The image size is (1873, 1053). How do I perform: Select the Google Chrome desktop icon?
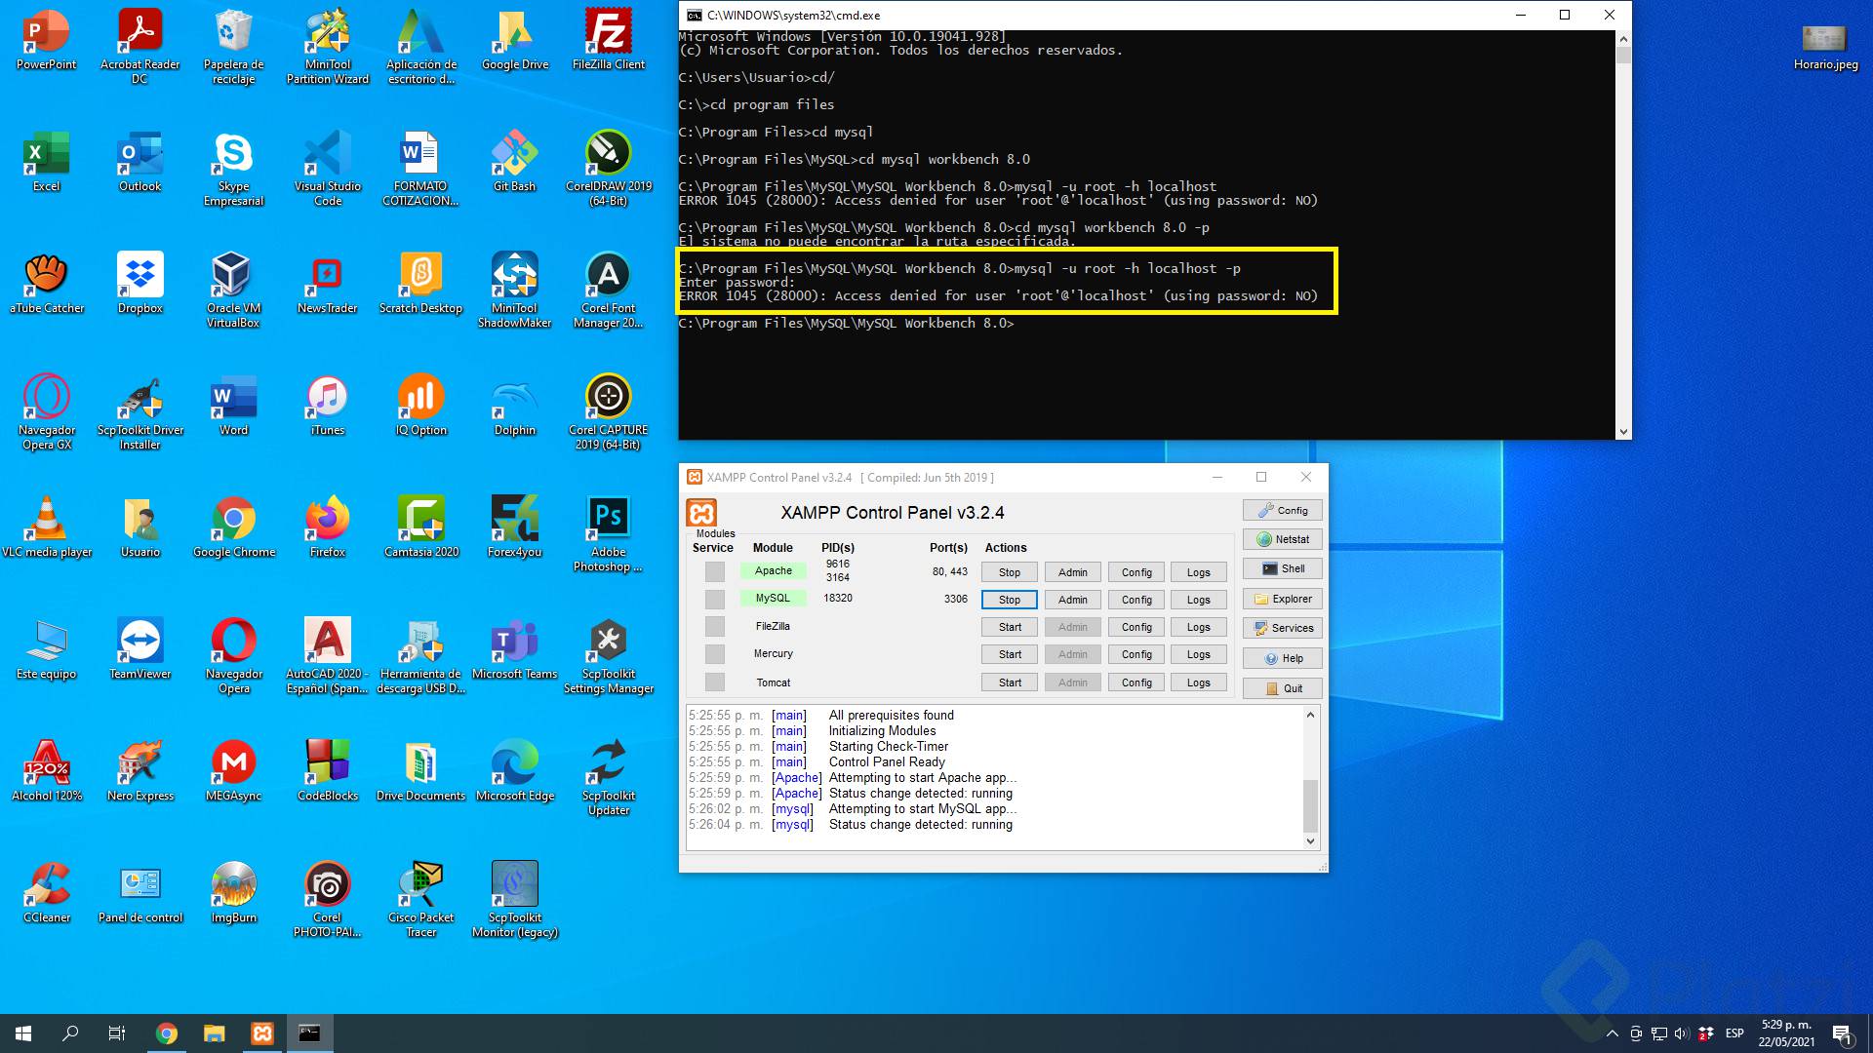233,528
